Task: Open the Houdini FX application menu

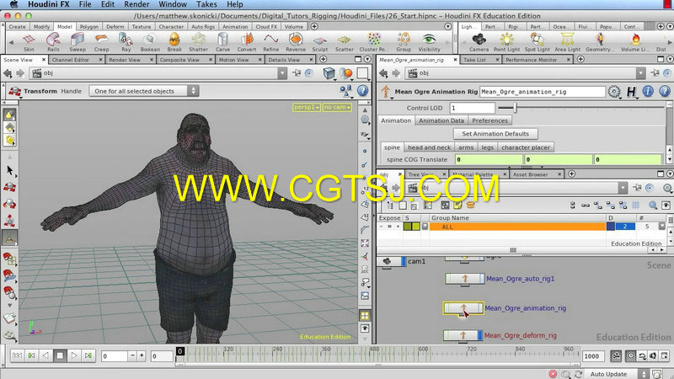Action: [x=49, y=4]
